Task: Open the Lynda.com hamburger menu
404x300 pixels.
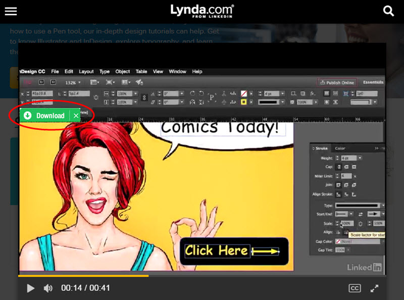Action: tap(11, 11)
